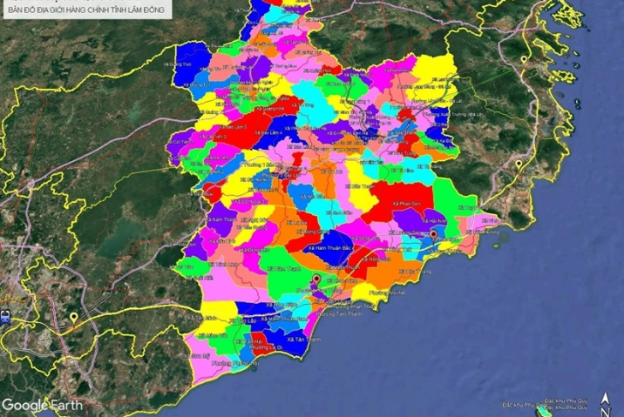Viewport: 624px width, 417px height.
Task: Click the north compass arrow icon
Action: tap(605, 403)
